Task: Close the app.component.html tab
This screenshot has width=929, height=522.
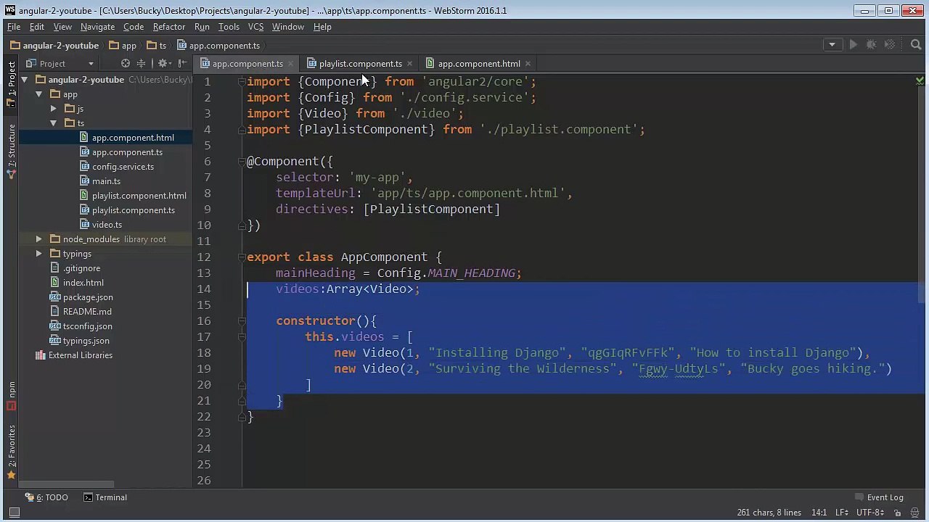Action: [x=528, y=64]
